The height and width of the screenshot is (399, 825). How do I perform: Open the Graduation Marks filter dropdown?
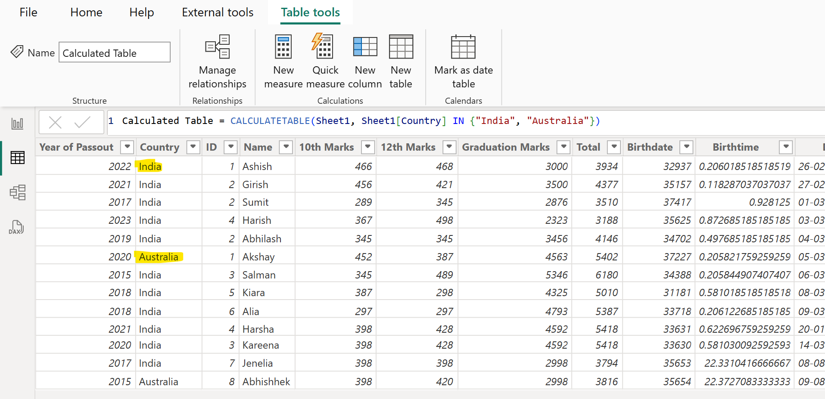point(563,147)
